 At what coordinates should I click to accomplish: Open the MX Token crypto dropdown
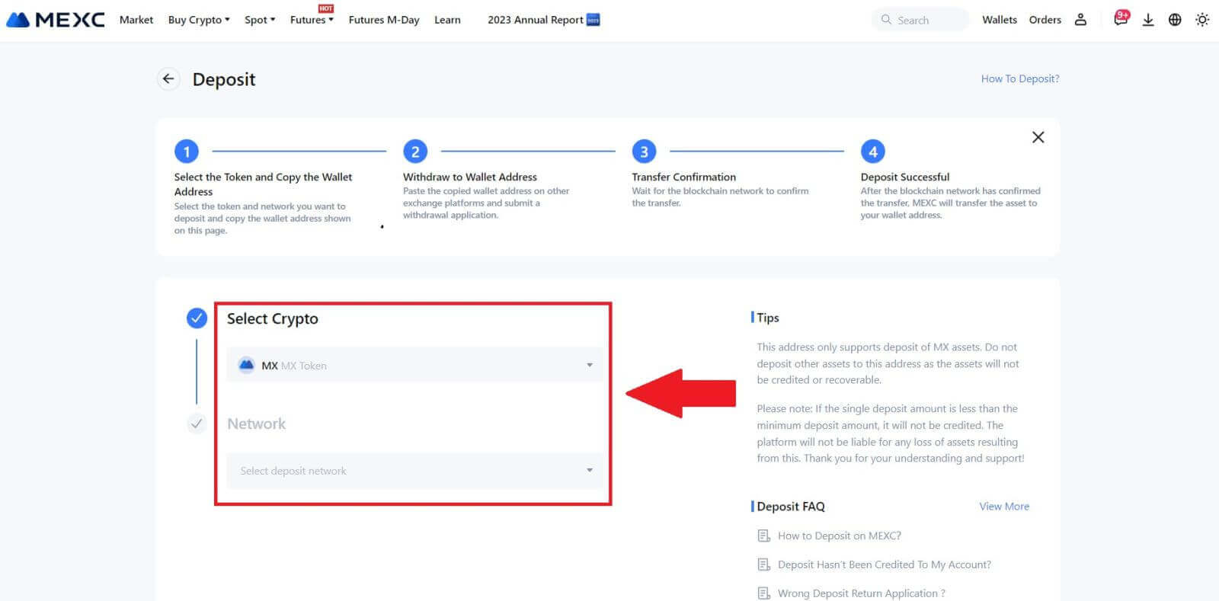(x=414, y=366)
